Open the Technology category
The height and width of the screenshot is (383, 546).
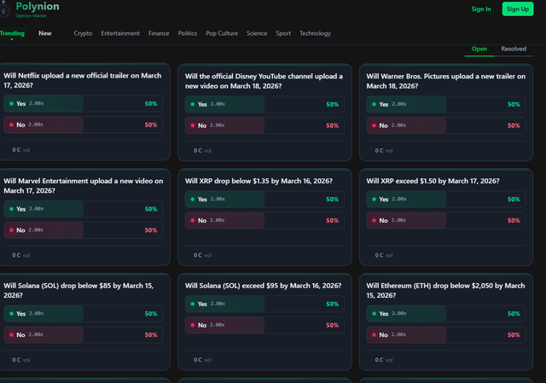[315, 33]
